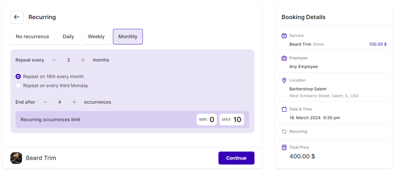Click the Date & Time calendar icon

point(284,109)
